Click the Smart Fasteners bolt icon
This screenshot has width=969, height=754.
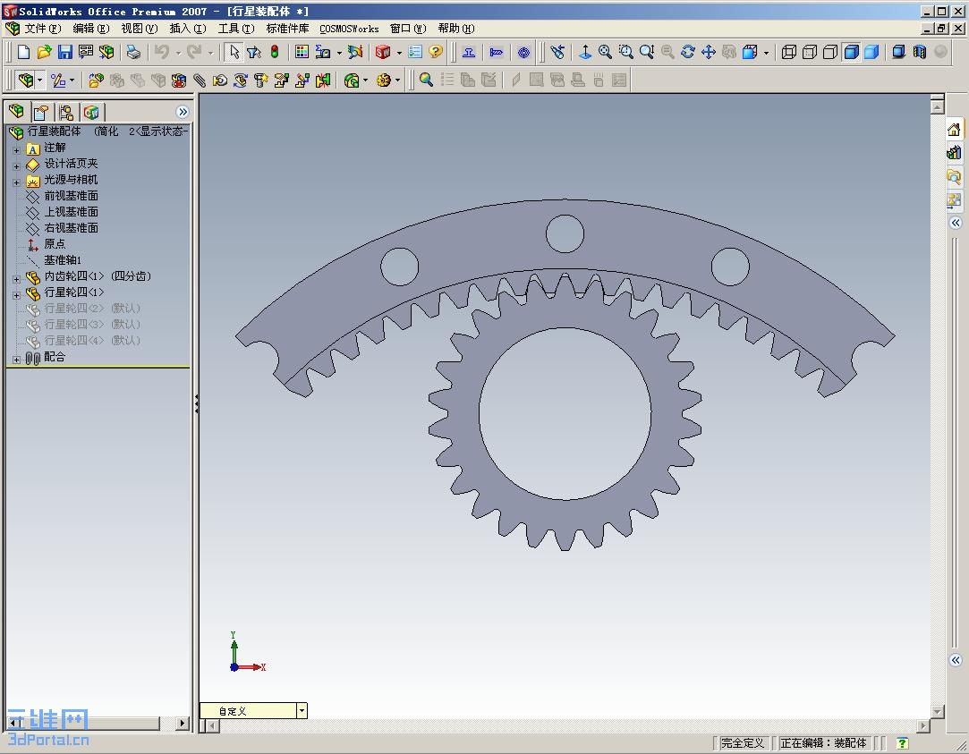pos(260,80)
